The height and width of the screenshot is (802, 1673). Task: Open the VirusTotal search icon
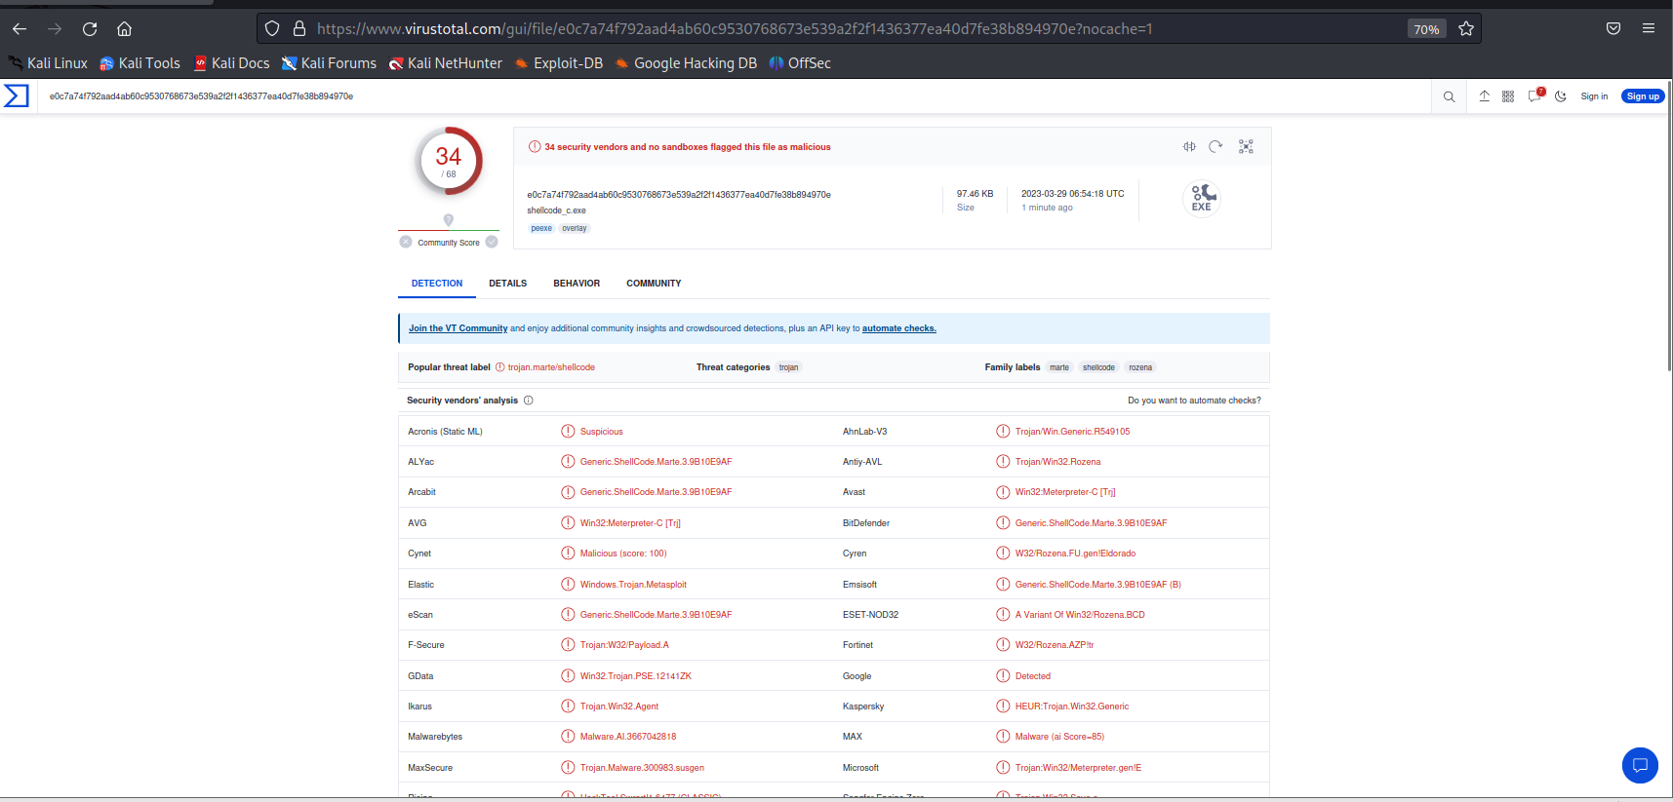tap(1449, 96)
